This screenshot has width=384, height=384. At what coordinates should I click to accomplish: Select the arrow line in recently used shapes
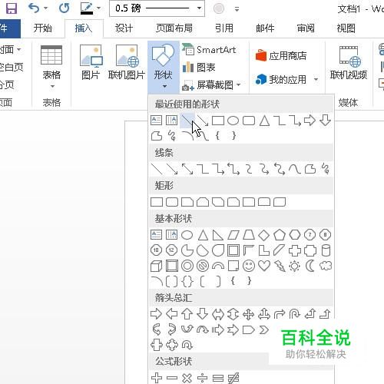click(203, 121)
